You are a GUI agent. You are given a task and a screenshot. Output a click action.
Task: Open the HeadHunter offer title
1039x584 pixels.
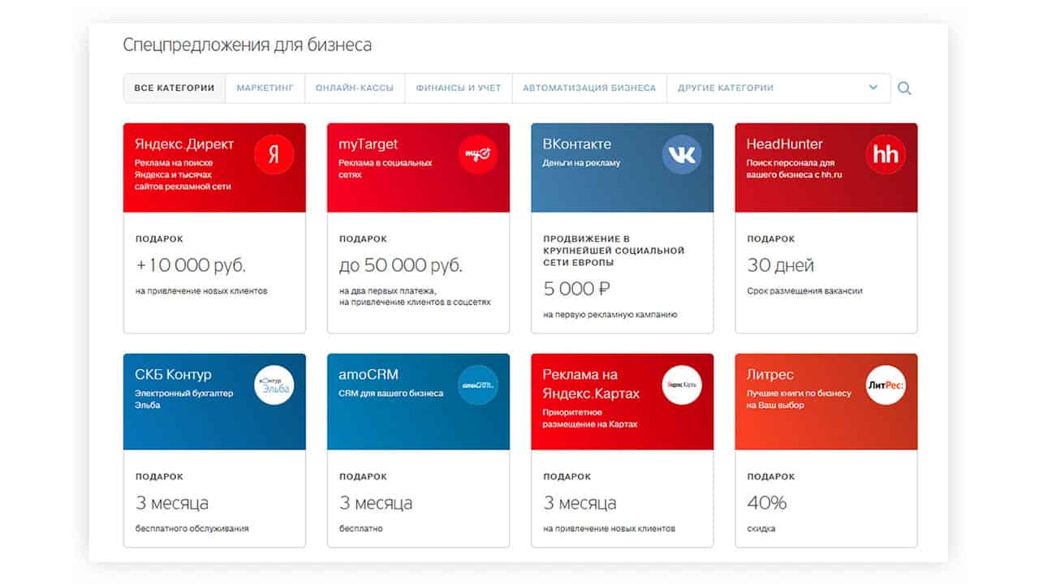784,144
